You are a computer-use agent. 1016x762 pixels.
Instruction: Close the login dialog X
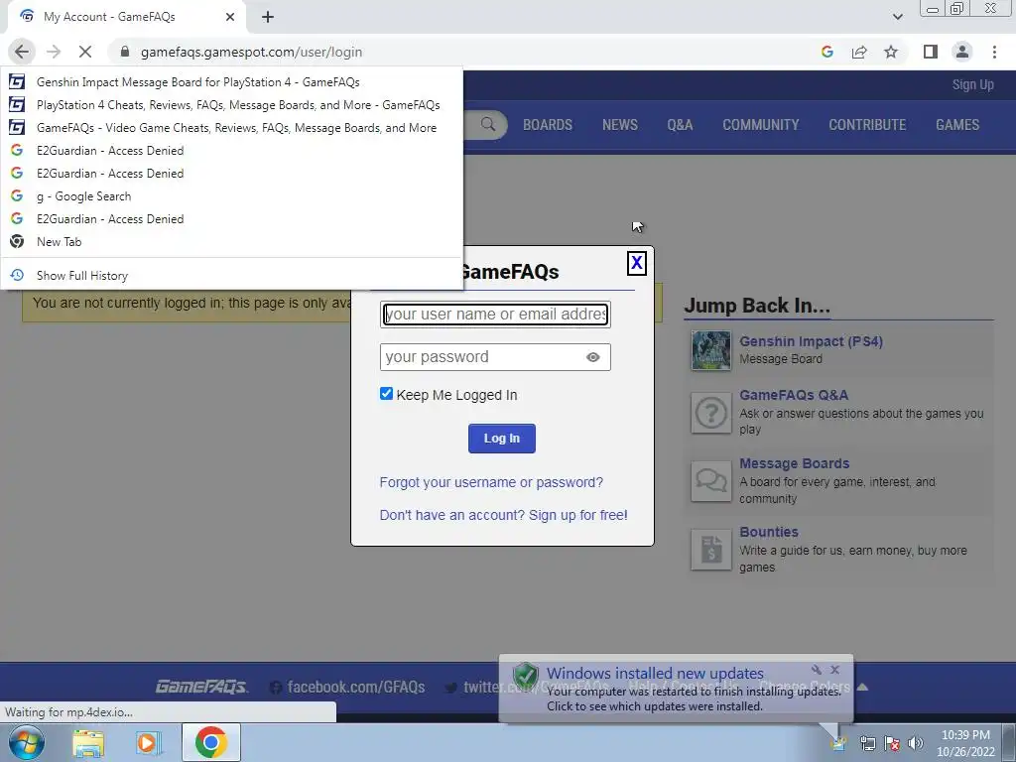[636, 263]
